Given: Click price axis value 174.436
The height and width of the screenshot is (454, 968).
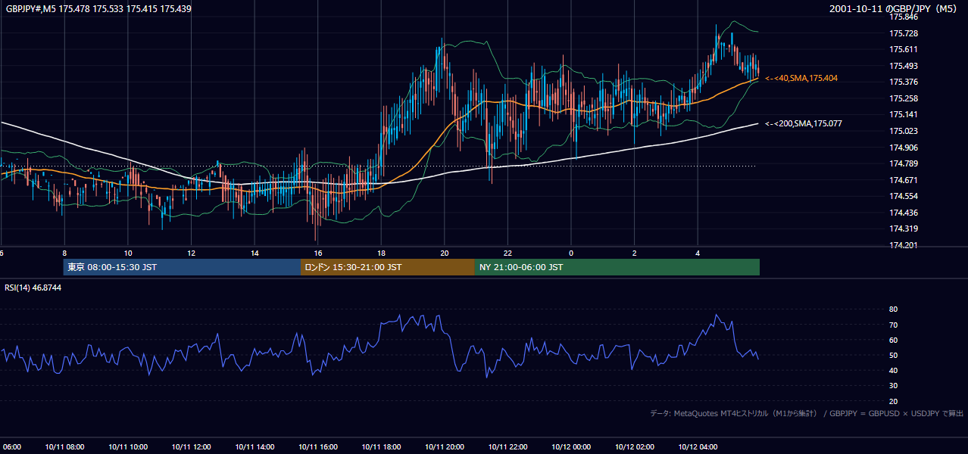Looking at the screenshot, I should pos(904,213).
